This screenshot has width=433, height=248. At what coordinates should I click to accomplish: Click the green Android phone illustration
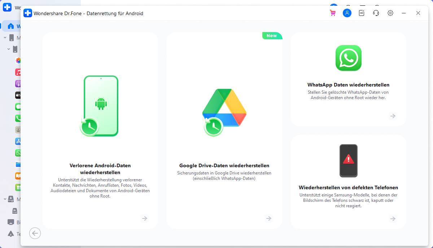tap(99, 106)
